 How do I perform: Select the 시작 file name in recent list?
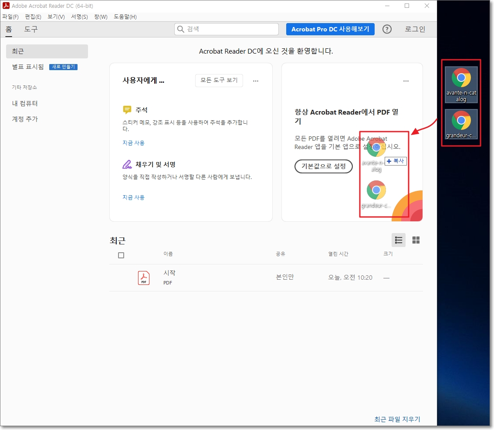pos(169,273)
